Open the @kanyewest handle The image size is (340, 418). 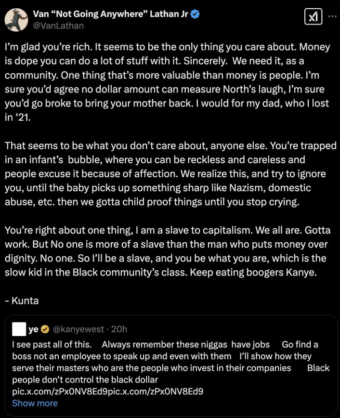[78, 329]
